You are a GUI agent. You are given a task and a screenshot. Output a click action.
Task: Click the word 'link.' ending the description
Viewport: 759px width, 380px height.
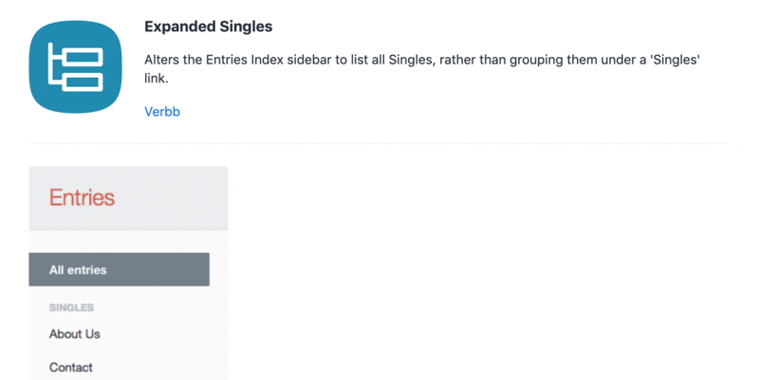(x=157, y=79)
